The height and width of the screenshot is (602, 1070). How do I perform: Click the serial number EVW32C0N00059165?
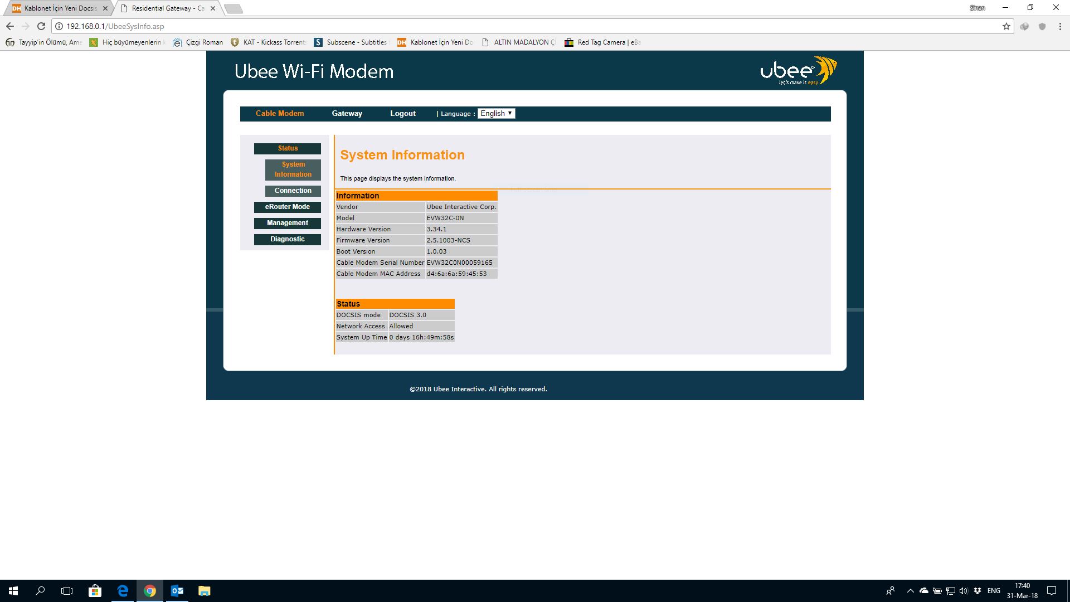click(460, 263)
